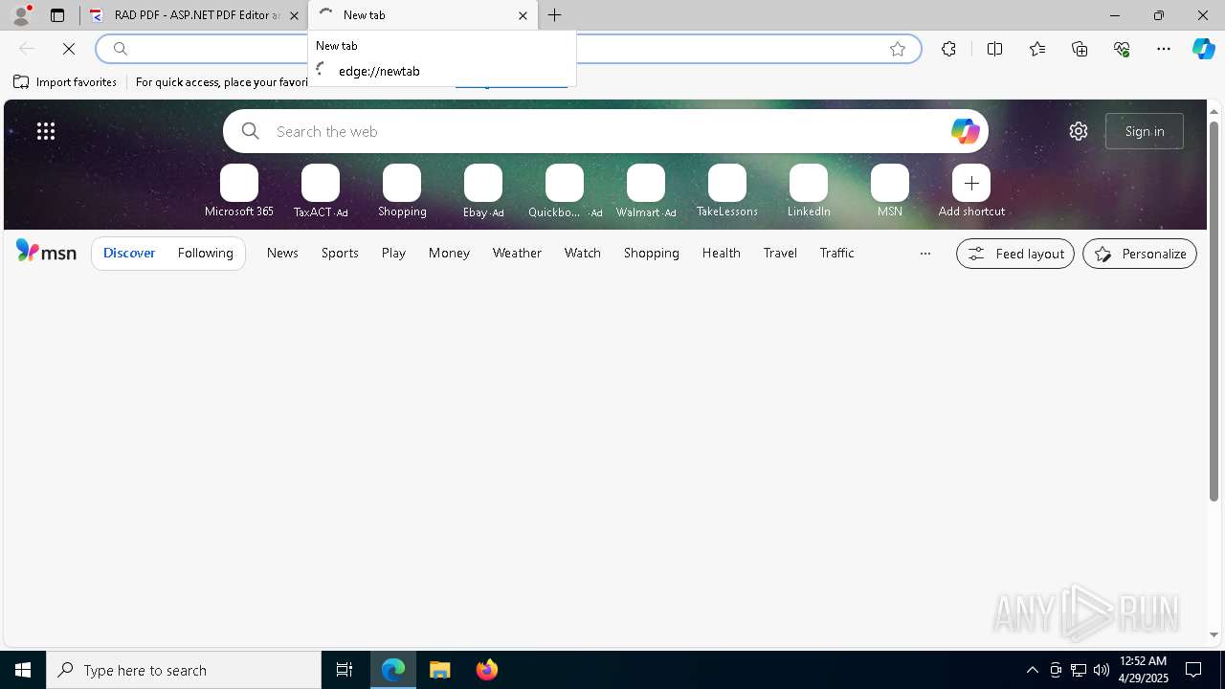Open the Health category
1225x689 pixels.
coord(721,253)
